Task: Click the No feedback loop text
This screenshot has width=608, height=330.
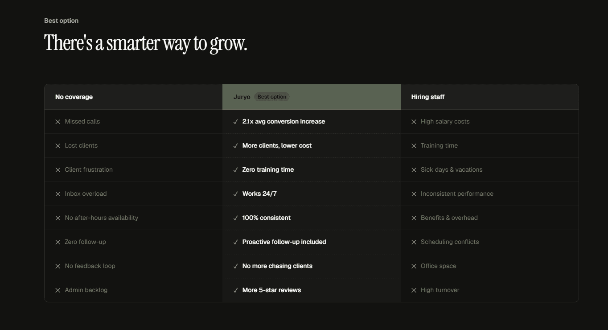Action: (90, 266)
